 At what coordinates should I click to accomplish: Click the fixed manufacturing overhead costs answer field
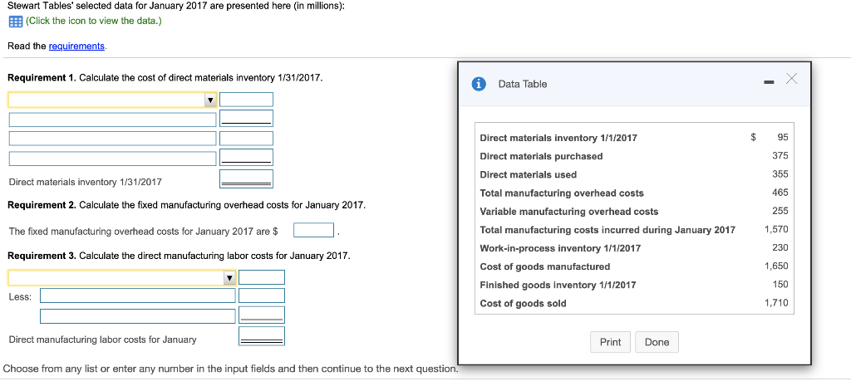tap(313, 230)
